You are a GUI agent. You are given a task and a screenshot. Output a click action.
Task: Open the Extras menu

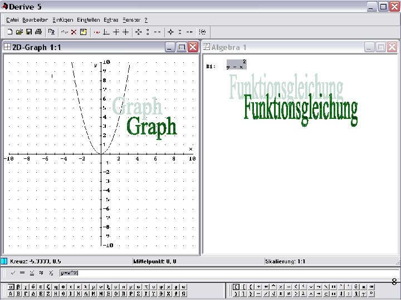pos(111,19)
